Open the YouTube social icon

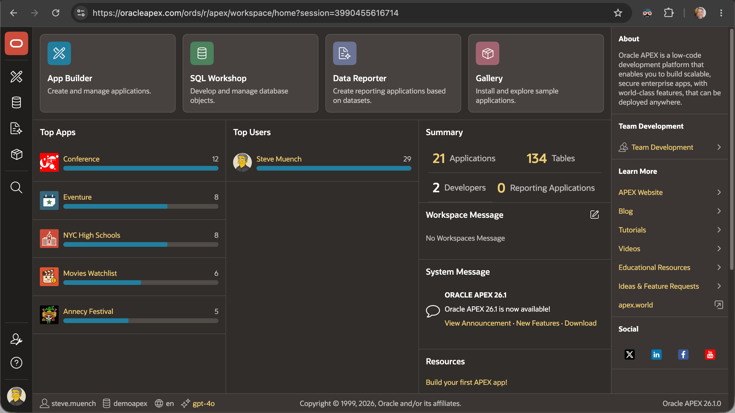[x=710, y=355]
